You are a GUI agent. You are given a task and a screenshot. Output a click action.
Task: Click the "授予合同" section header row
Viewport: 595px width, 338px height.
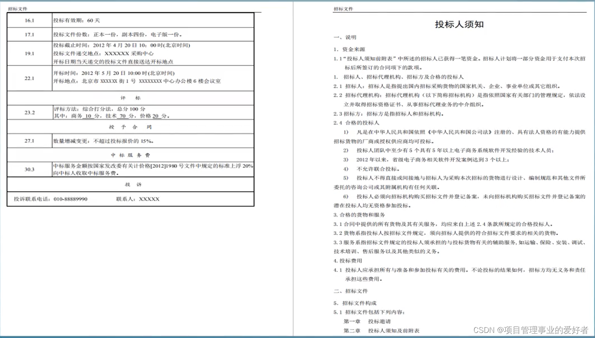pyautogui.click(x=131, y=127)
